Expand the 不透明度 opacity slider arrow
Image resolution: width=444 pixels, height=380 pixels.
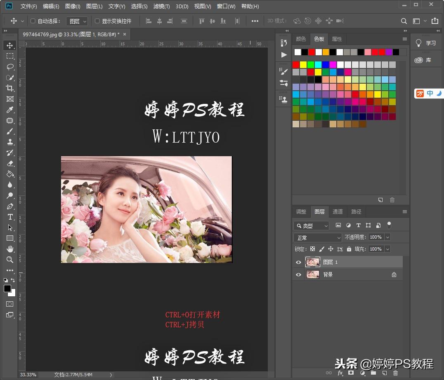(387, 237)
